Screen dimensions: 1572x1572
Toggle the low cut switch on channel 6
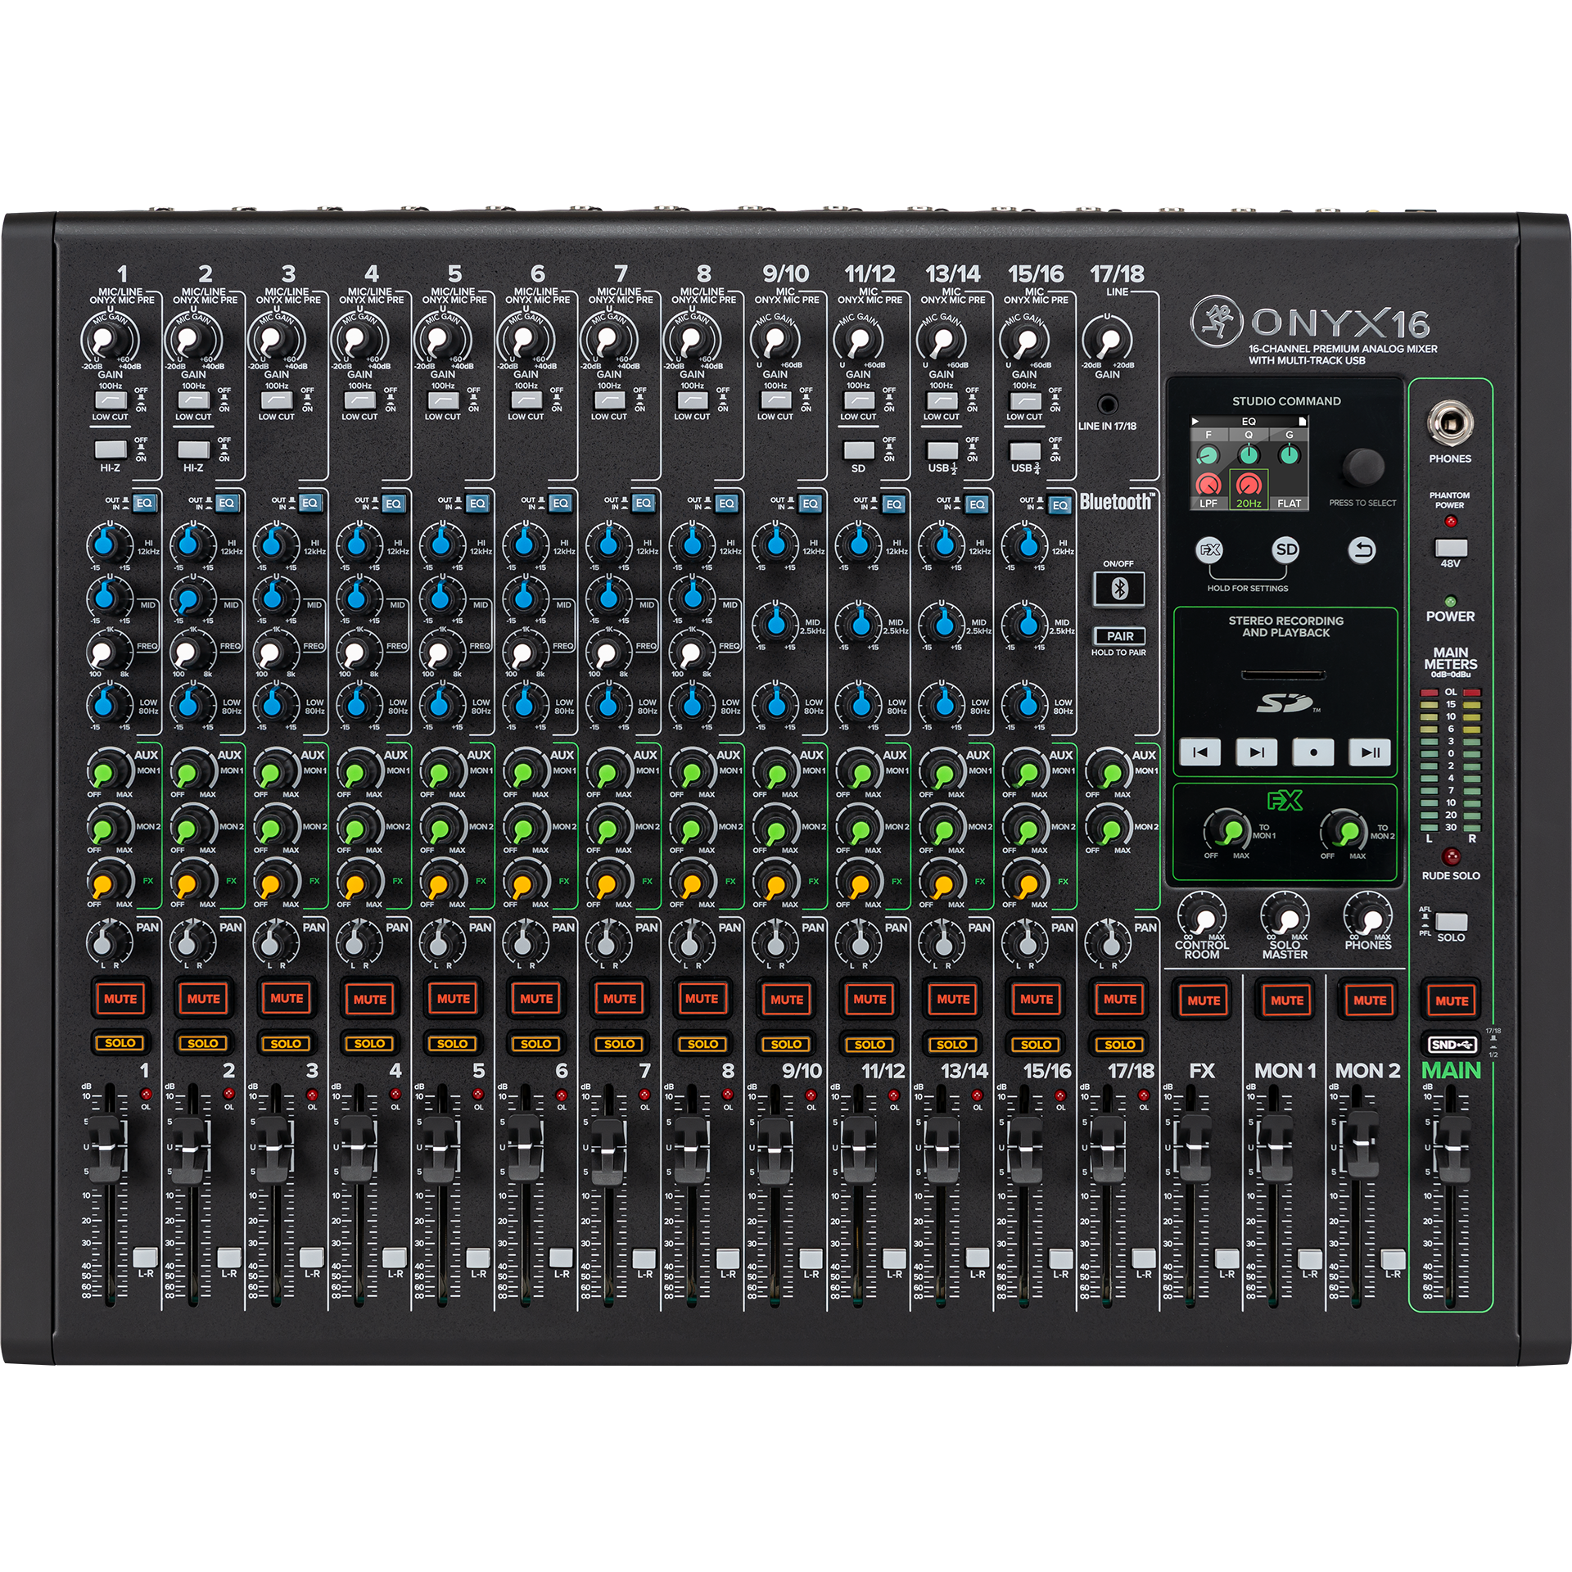(526, 400)
